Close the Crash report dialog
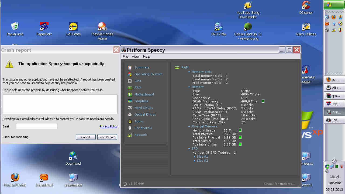Screen dimensions: 345x194 116,50
